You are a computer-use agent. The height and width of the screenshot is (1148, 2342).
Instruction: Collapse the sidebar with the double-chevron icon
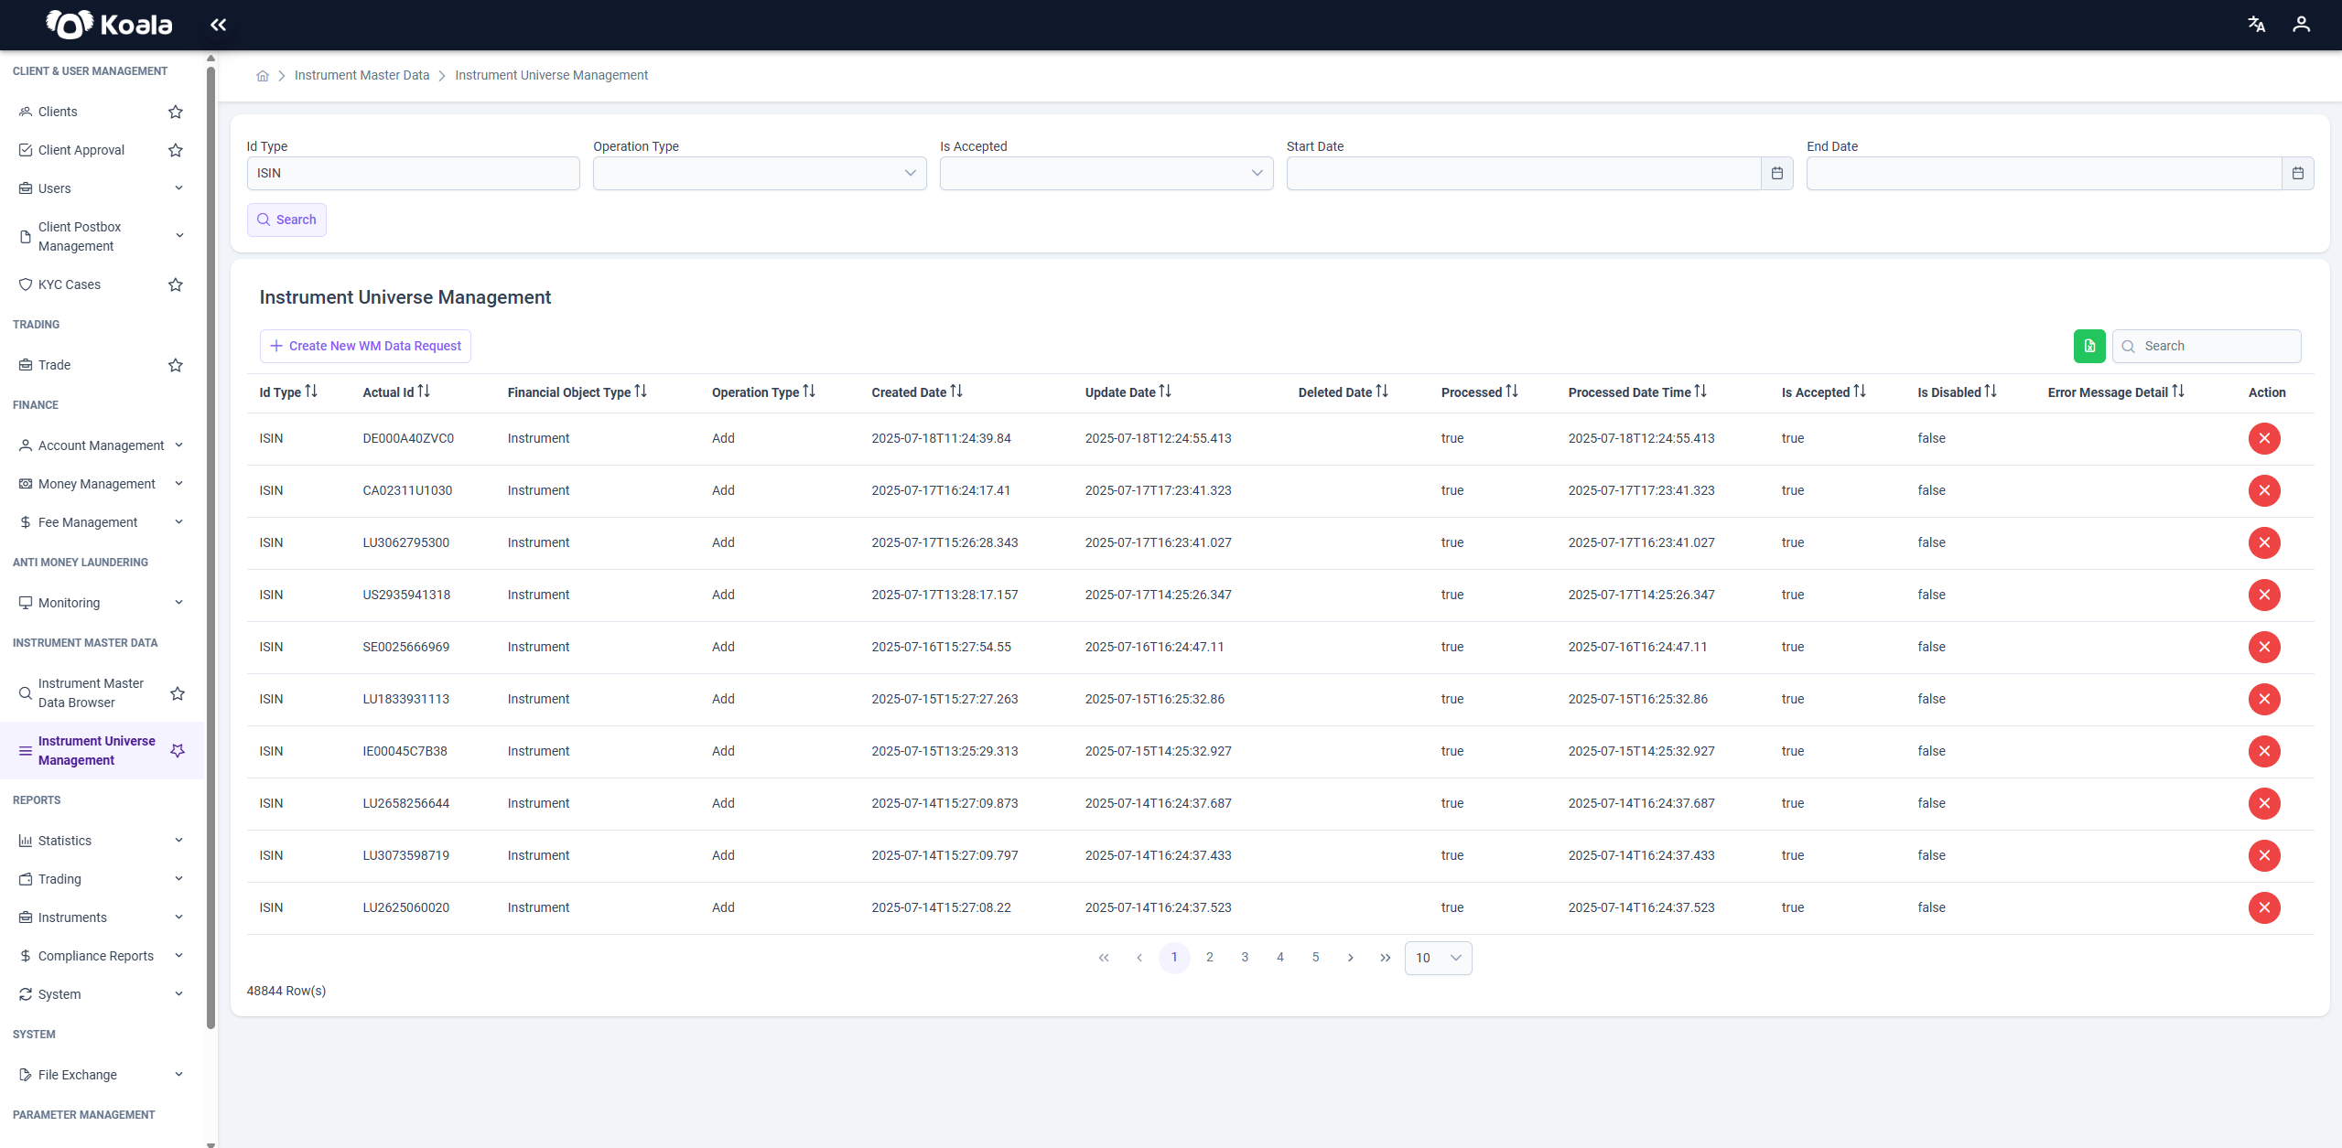tap(218, 25)
